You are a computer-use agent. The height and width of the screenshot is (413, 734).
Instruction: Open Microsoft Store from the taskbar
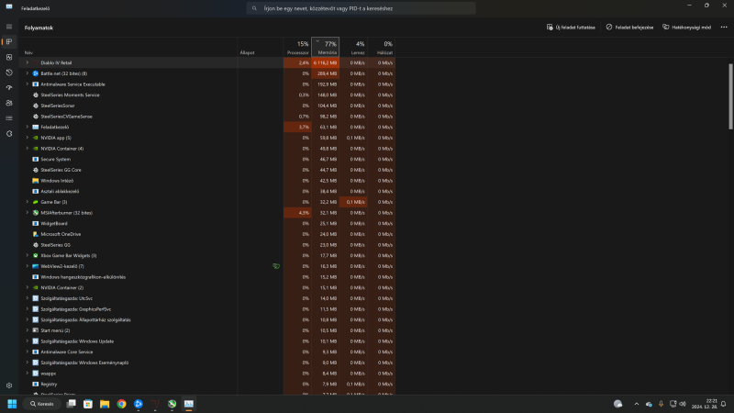pyautogui.click(x=88, y=404)
